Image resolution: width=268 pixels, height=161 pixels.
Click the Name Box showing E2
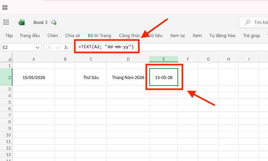[21, 47]
